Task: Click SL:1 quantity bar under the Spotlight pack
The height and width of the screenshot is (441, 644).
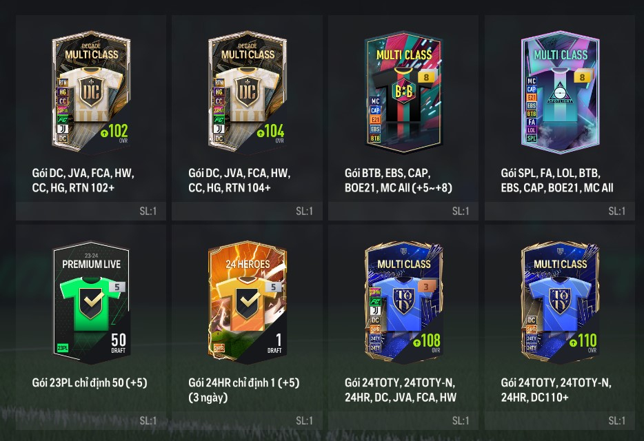Action: 560,211
